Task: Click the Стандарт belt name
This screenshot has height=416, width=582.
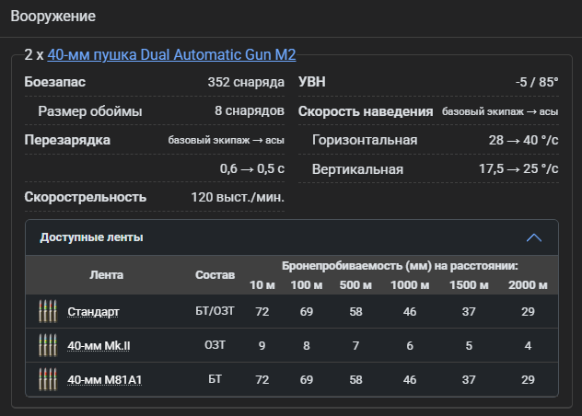Action: pyautogui.click(x=93, y=312)
